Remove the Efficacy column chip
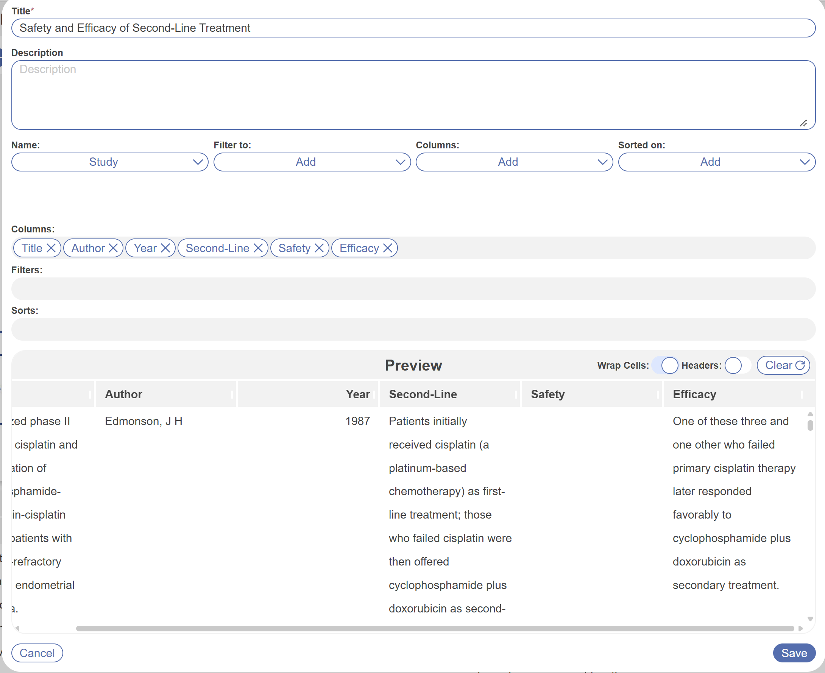 click(388, 248)
